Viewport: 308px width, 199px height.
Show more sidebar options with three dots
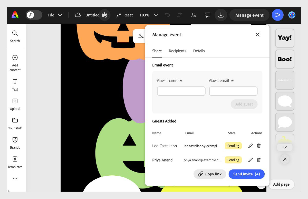pos(15,179)
